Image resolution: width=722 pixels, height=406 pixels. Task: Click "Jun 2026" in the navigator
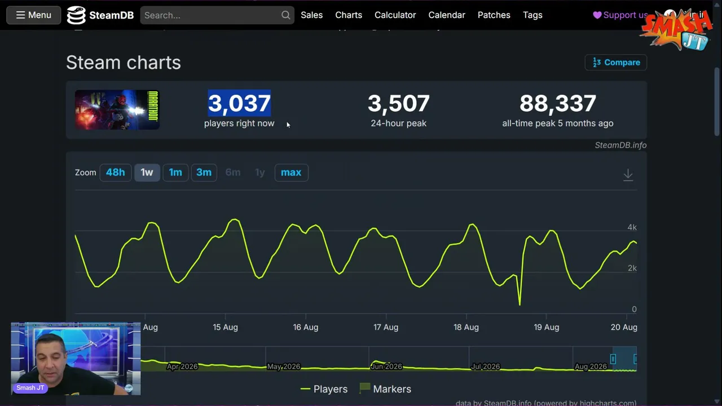(386, 367)
